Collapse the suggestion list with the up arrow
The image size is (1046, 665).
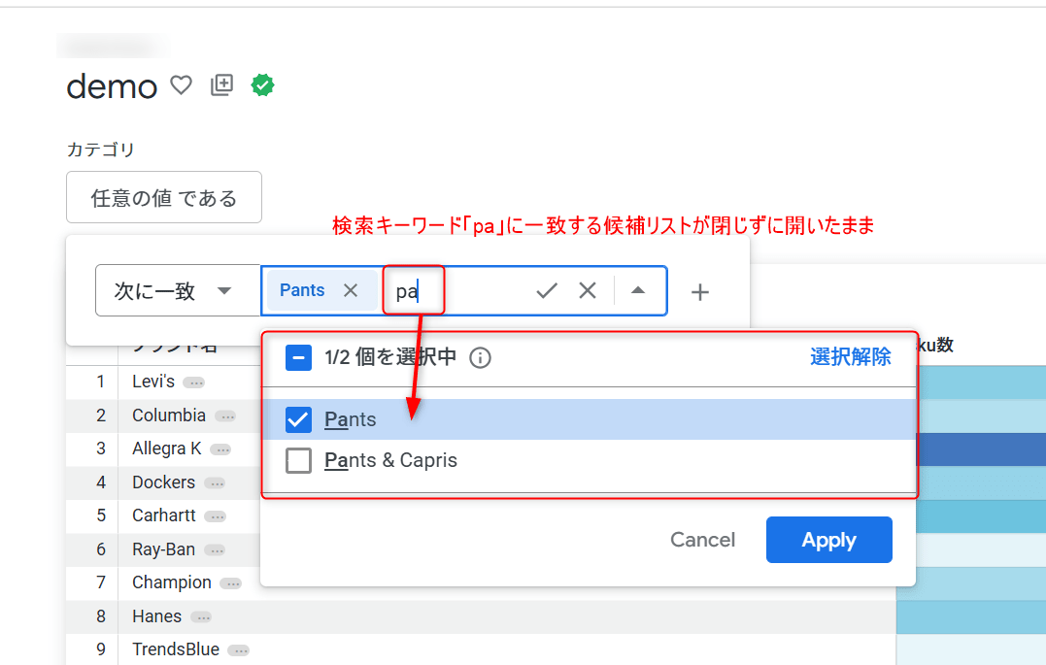pyautogui.click(x=636, y=289)
